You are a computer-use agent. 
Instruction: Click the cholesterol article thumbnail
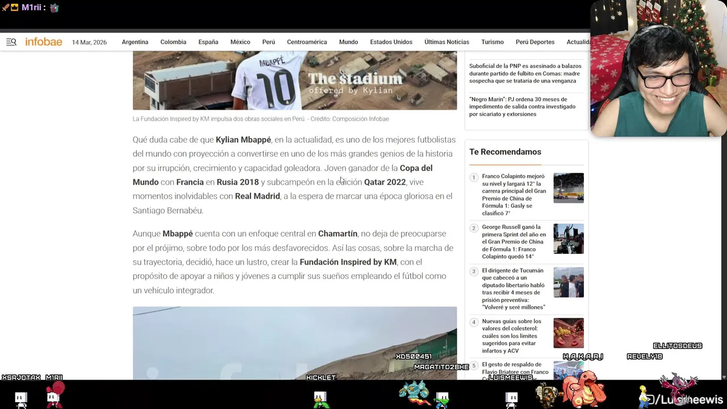tap(569, 333)
